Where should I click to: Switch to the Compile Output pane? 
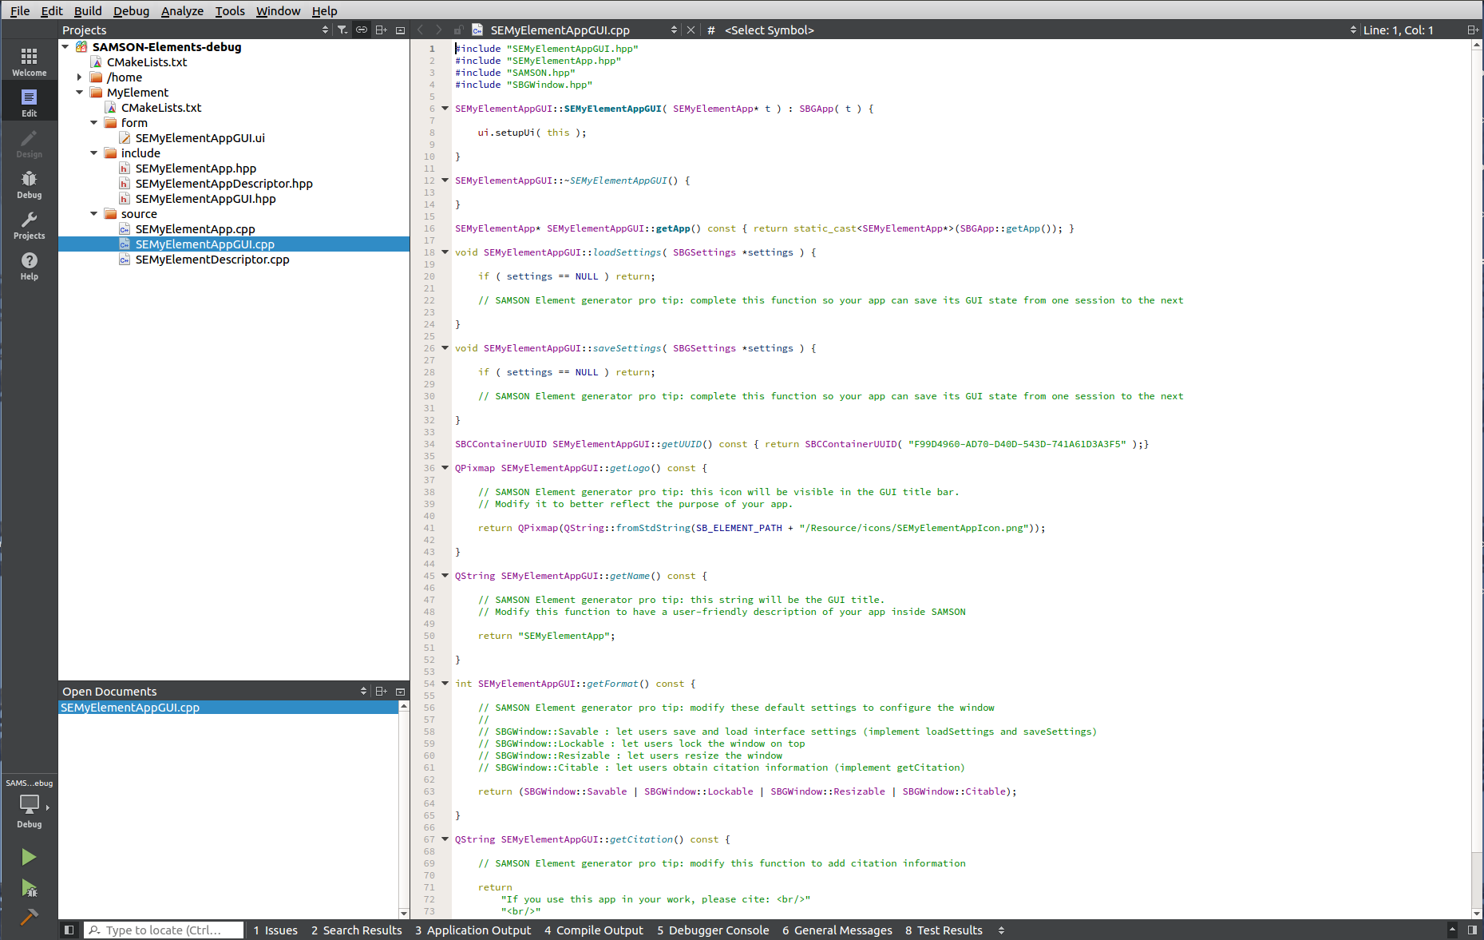(594, 930)
